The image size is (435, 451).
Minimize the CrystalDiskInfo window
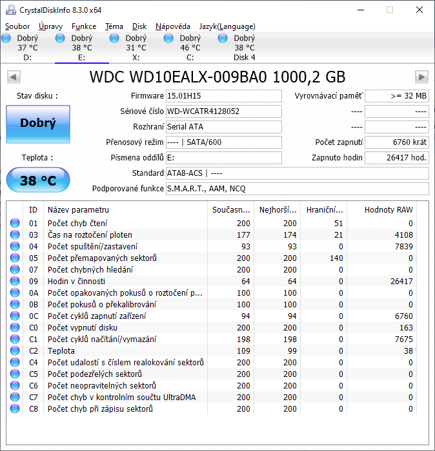point(361,10)
